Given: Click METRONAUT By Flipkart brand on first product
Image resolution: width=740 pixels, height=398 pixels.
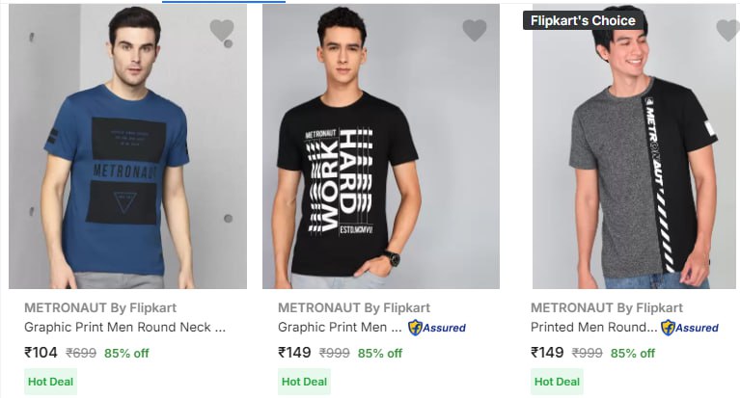Looking at the screenshot, I should pyautogui.click(x=100, y=308).
